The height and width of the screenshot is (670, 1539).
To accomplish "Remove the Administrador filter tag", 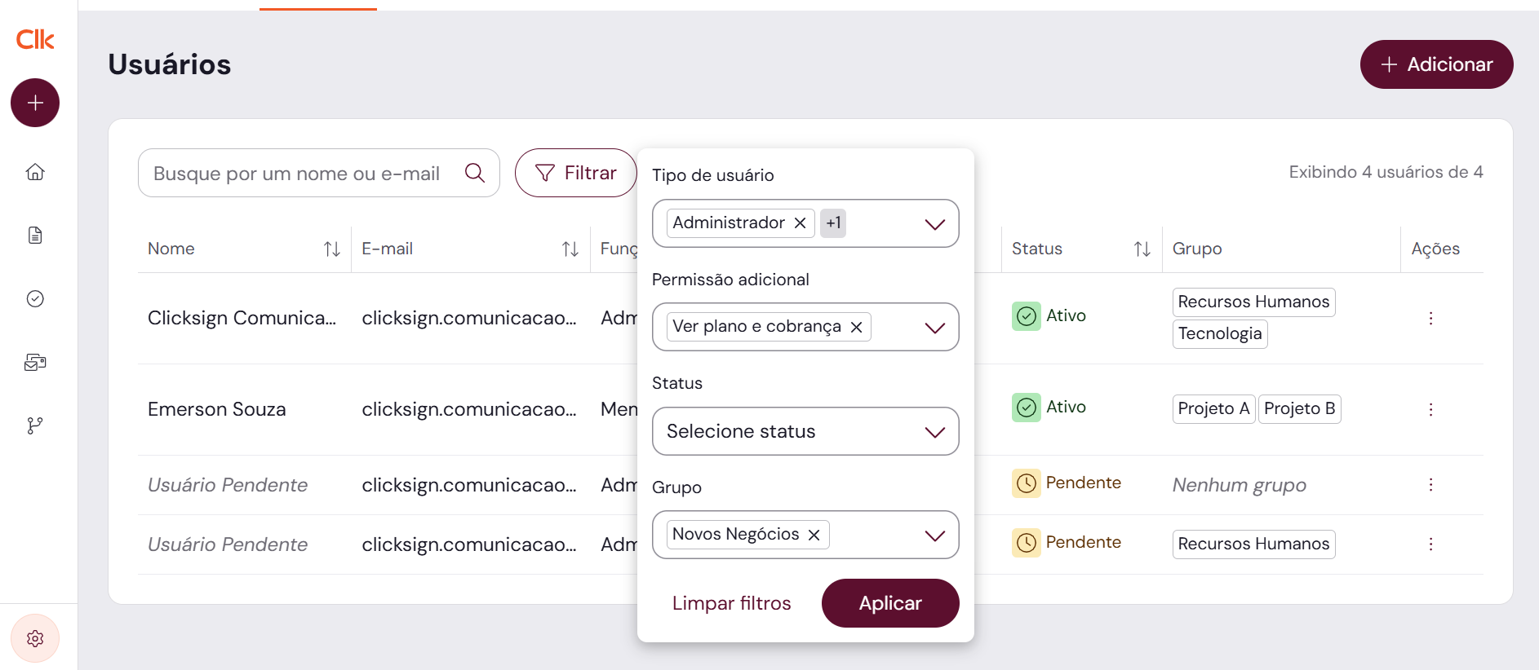I will point(801,223).
